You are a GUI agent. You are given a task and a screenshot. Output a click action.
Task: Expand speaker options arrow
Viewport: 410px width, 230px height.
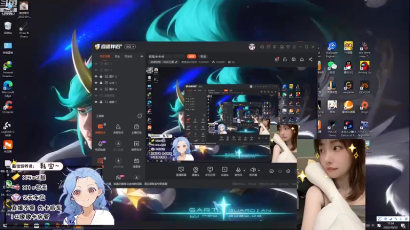click(259, 171)
